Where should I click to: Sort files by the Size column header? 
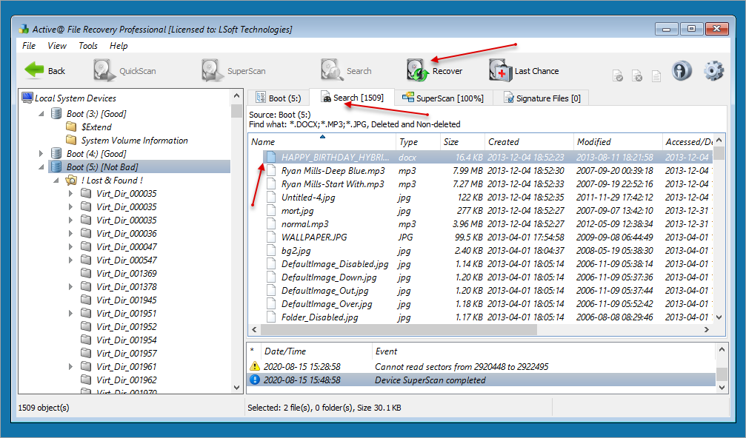click(462, 141)
